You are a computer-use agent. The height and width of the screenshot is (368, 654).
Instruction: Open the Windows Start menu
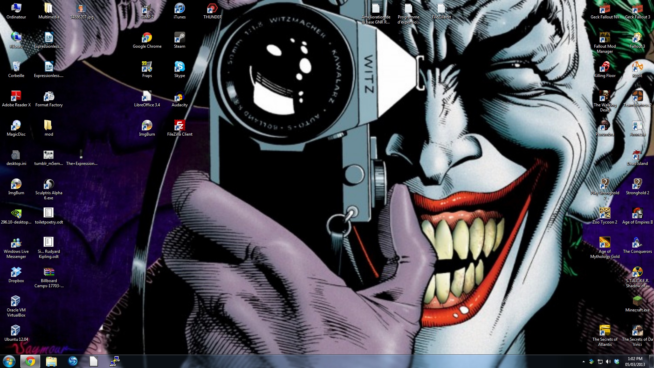click(x=9, y=361)
